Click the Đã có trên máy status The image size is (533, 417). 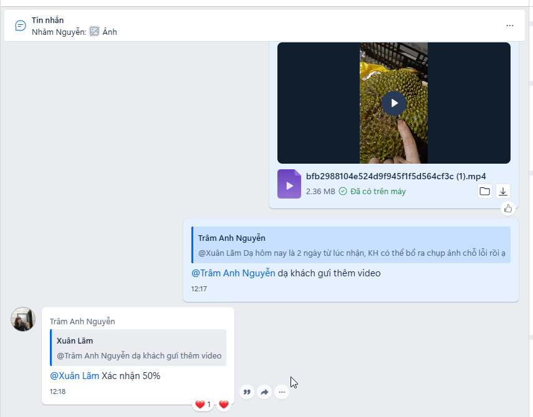(372, 191)
